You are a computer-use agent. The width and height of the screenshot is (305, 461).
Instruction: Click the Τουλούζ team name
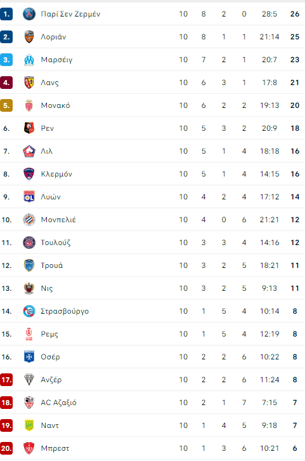[55, 243]
